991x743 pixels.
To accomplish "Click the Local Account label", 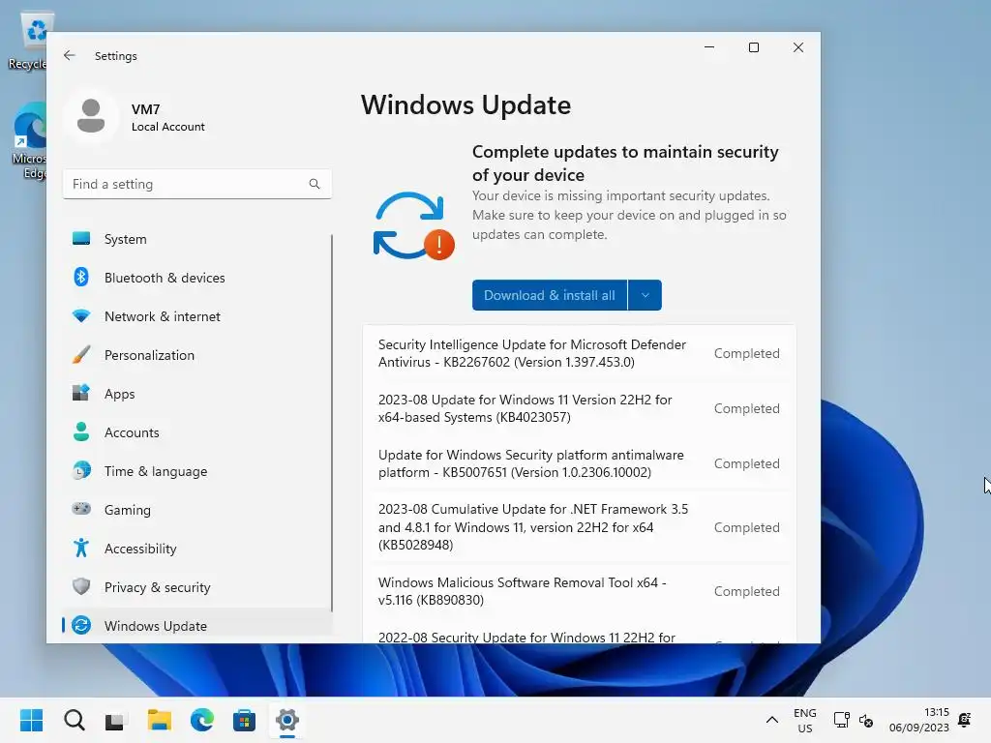I will (x=168, y=127).
